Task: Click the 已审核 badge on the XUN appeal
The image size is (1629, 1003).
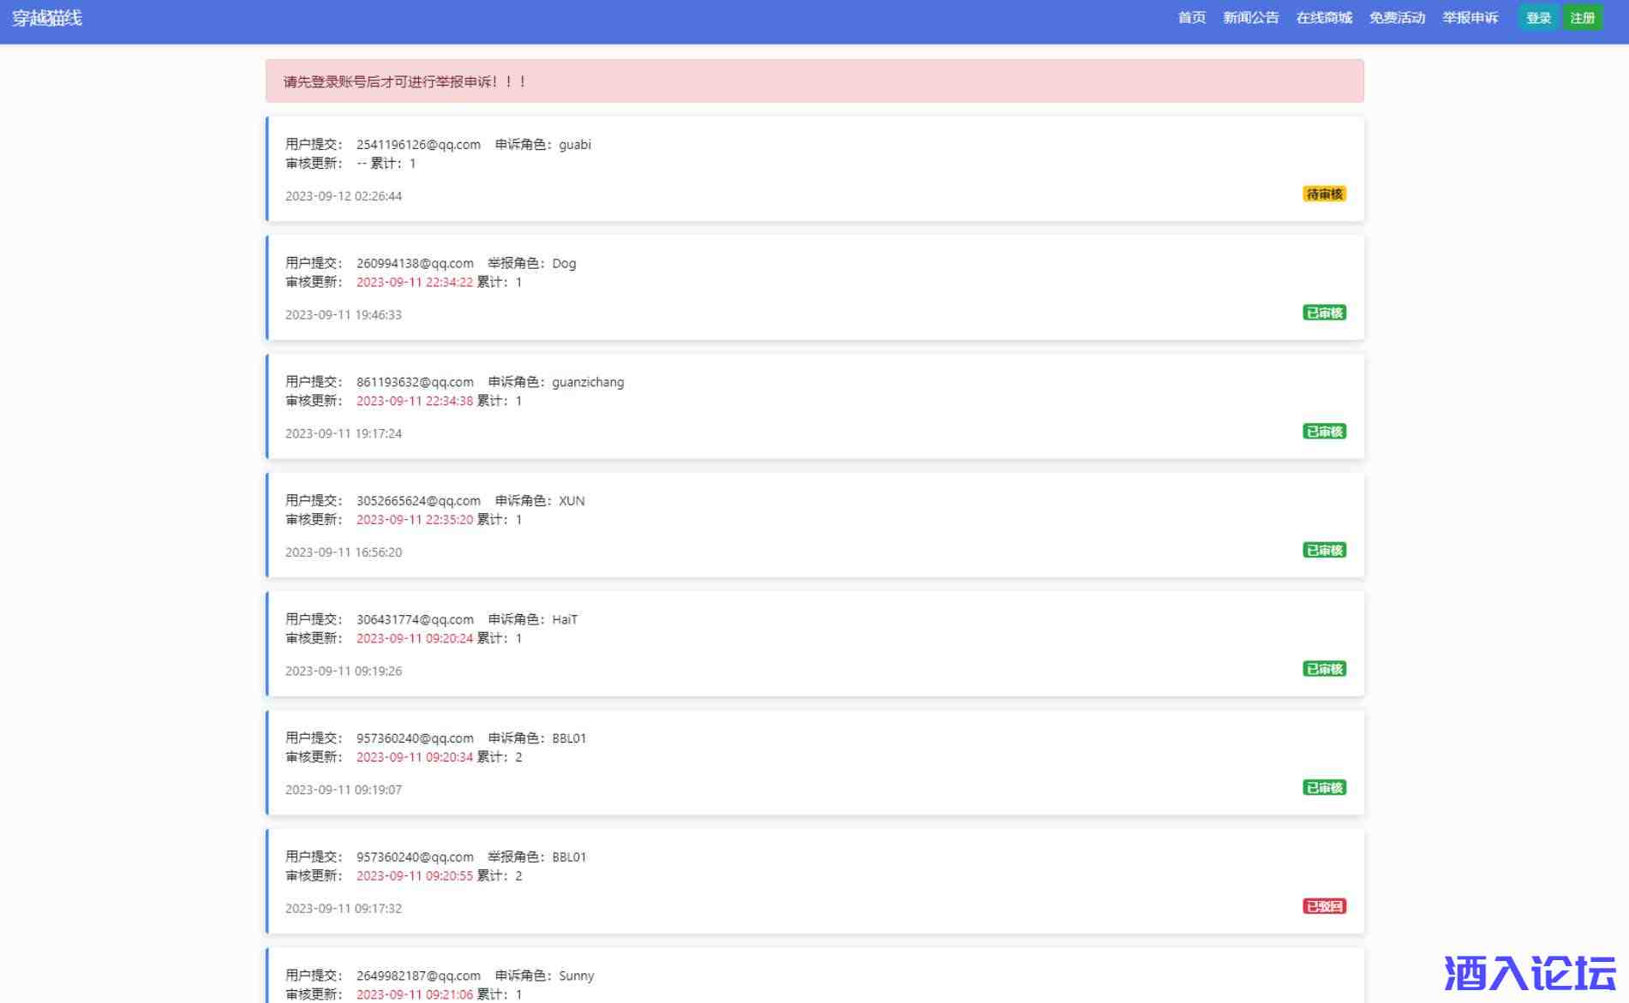Action: point(1324,551)
